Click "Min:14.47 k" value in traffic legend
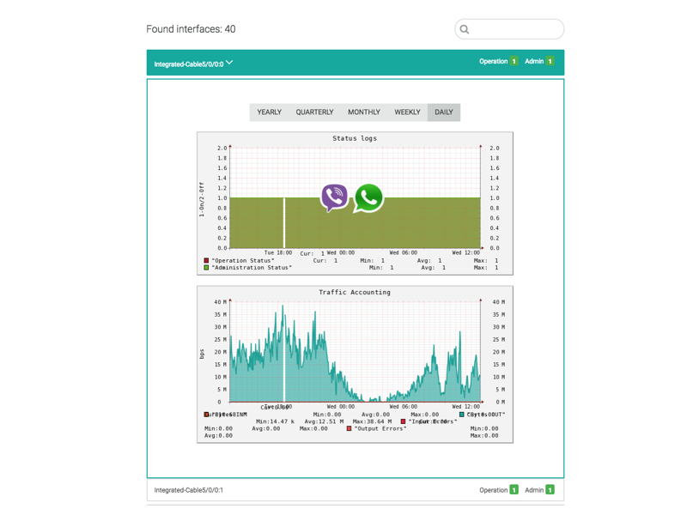 [x=275, y=421]
